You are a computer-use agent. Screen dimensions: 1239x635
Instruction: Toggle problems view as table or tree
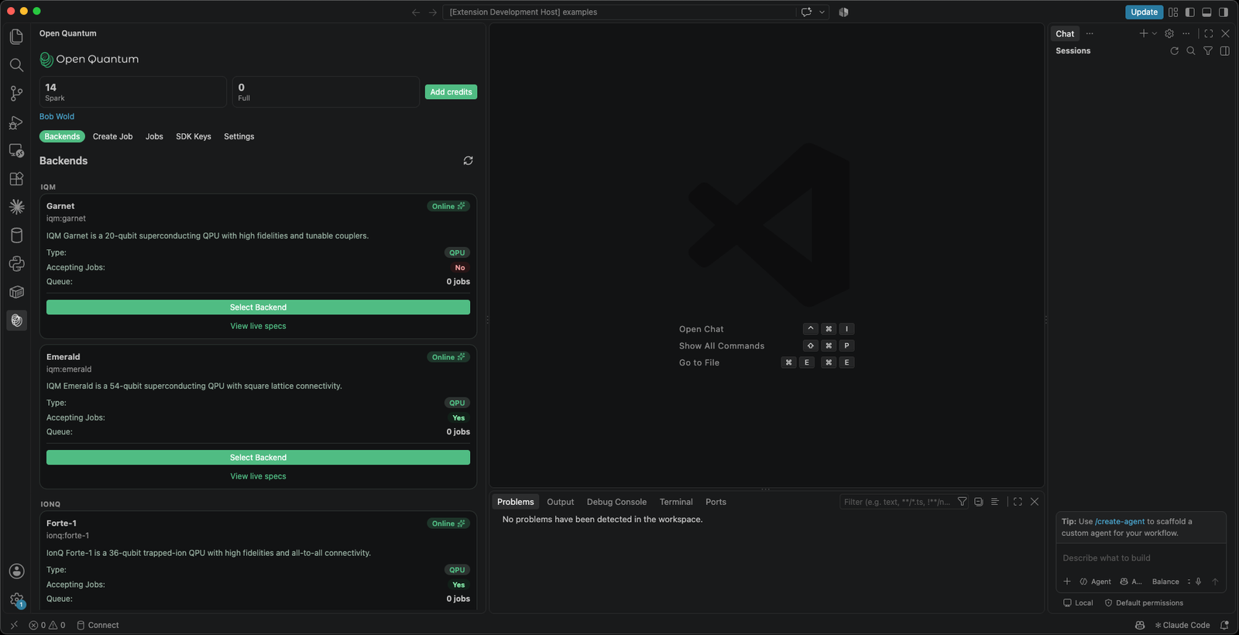pyautogui.click(x=995, y=502)
